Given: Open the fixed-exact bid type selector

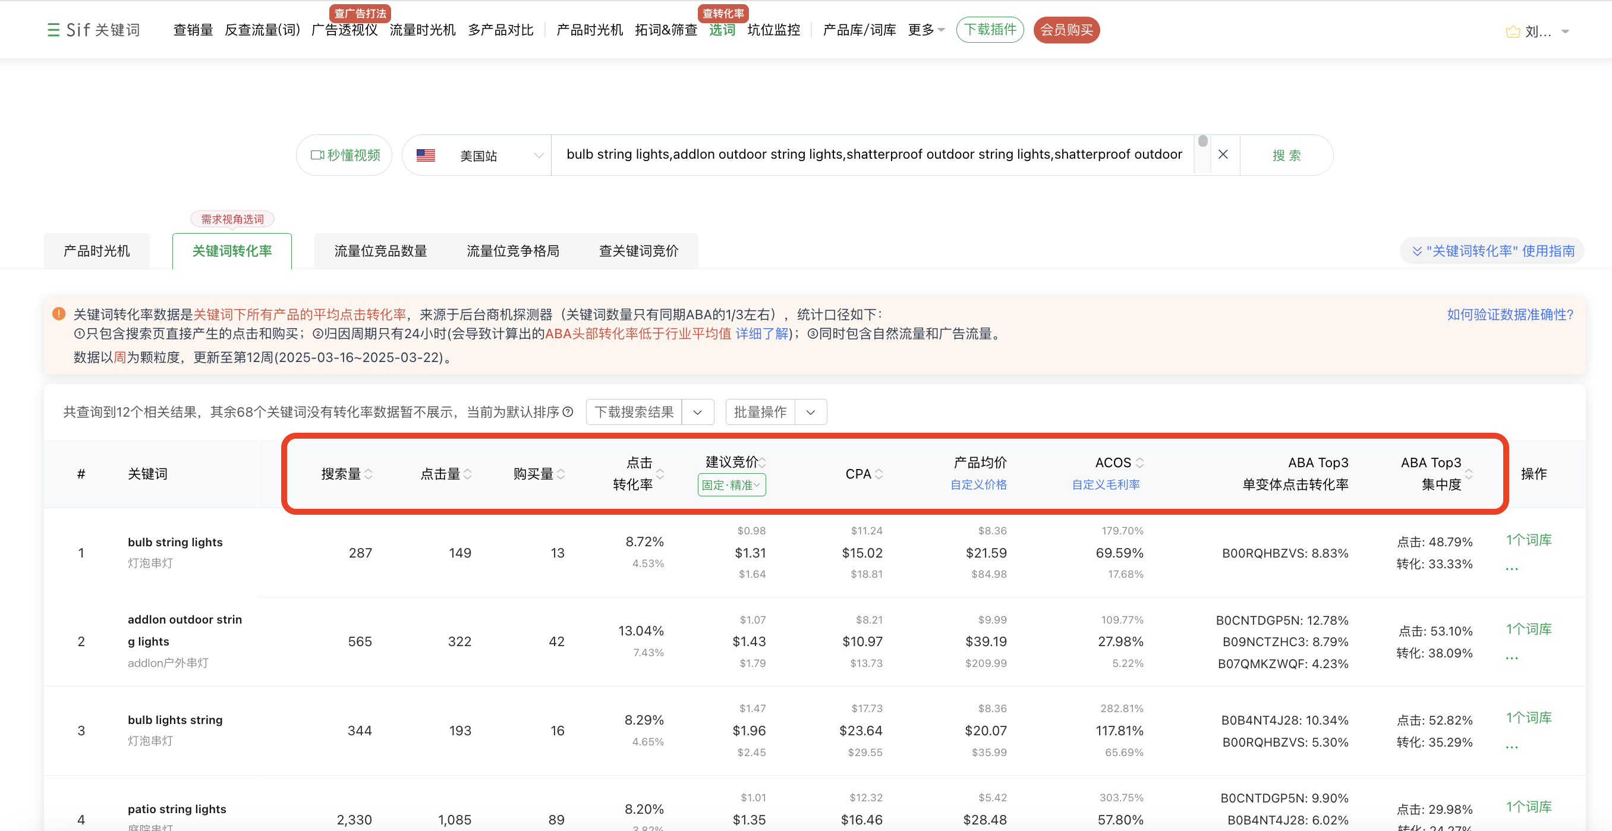Looking at the screenshot, I should (x=731, y=485).
